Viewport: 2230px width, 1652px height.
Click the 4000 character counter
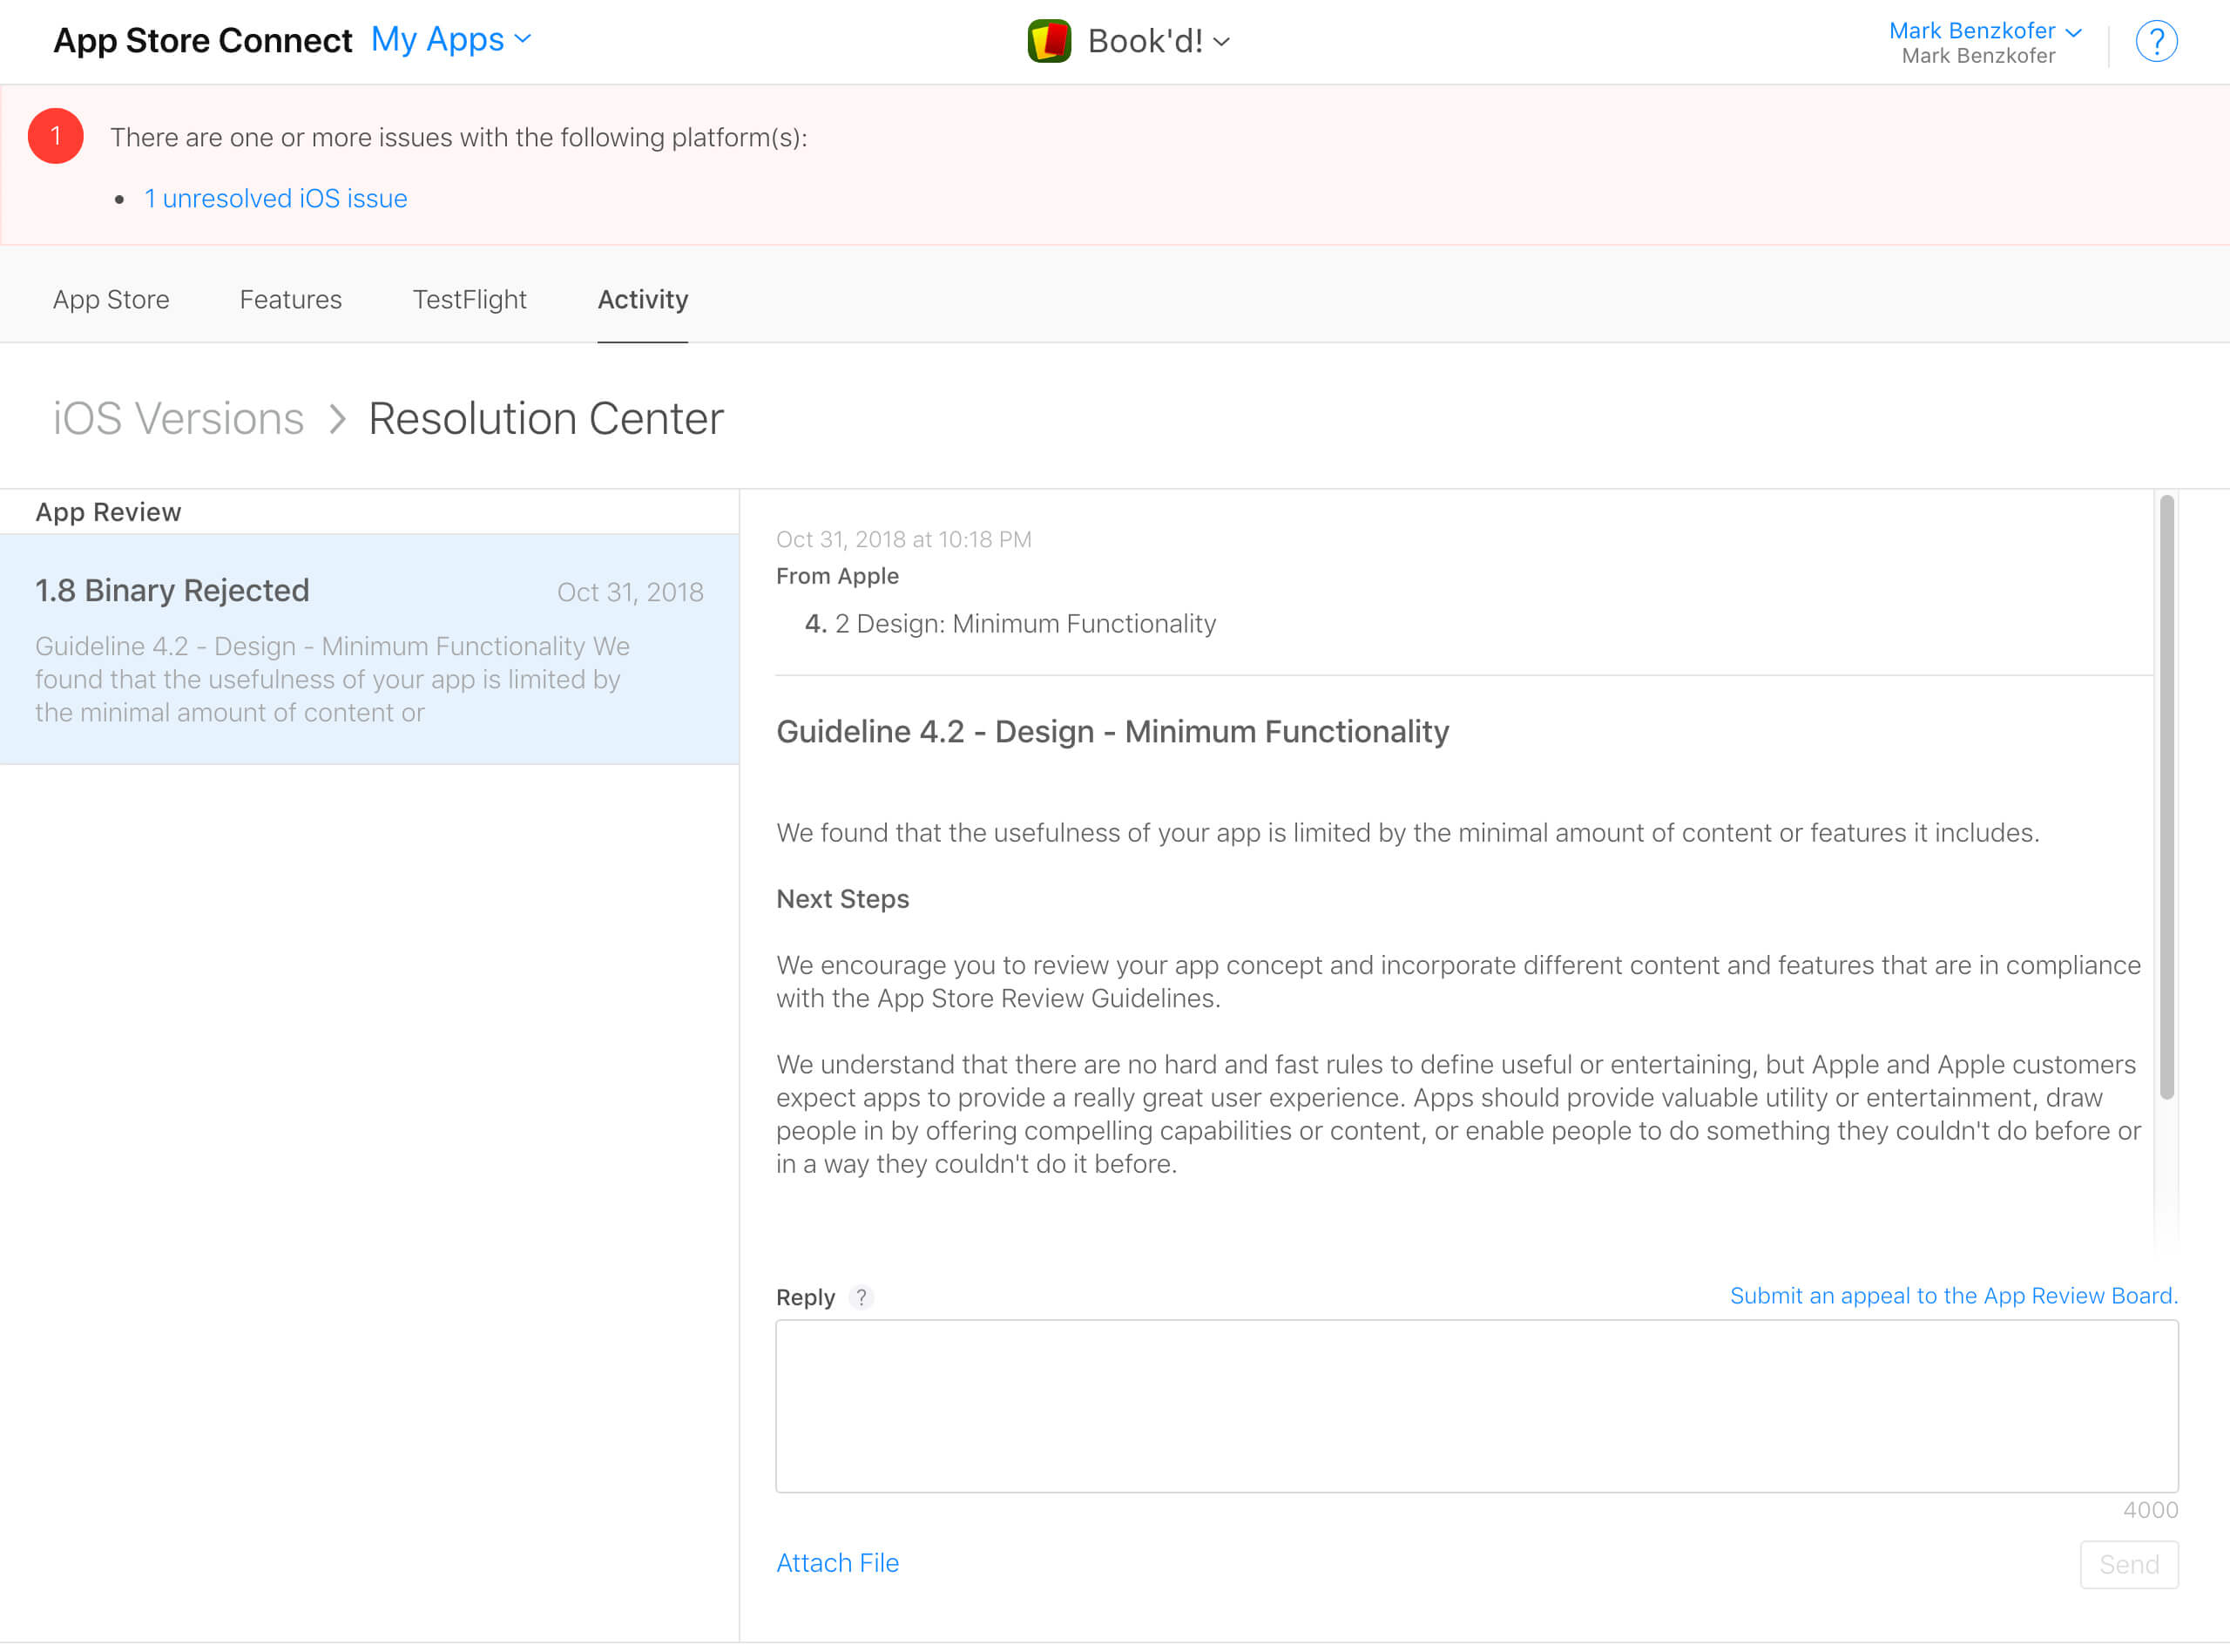[x=2150, y=1510]
